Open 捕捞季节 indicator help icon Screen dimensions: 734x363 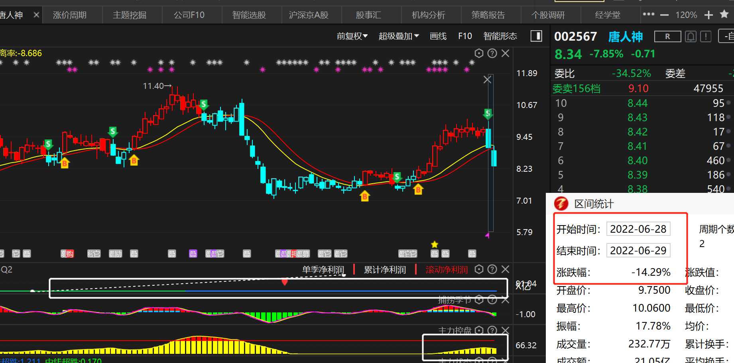coord(492,300)
